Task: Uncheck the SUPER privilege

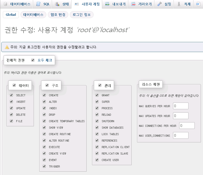Action: [97, 101]
